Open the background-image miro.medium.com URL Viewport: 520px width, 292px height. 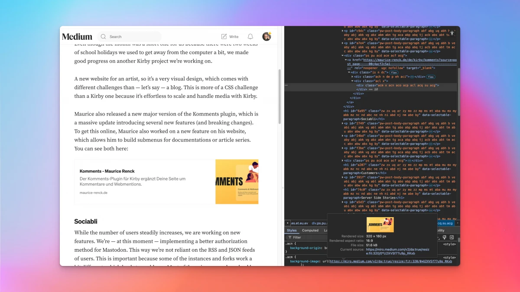coord(390,261)
